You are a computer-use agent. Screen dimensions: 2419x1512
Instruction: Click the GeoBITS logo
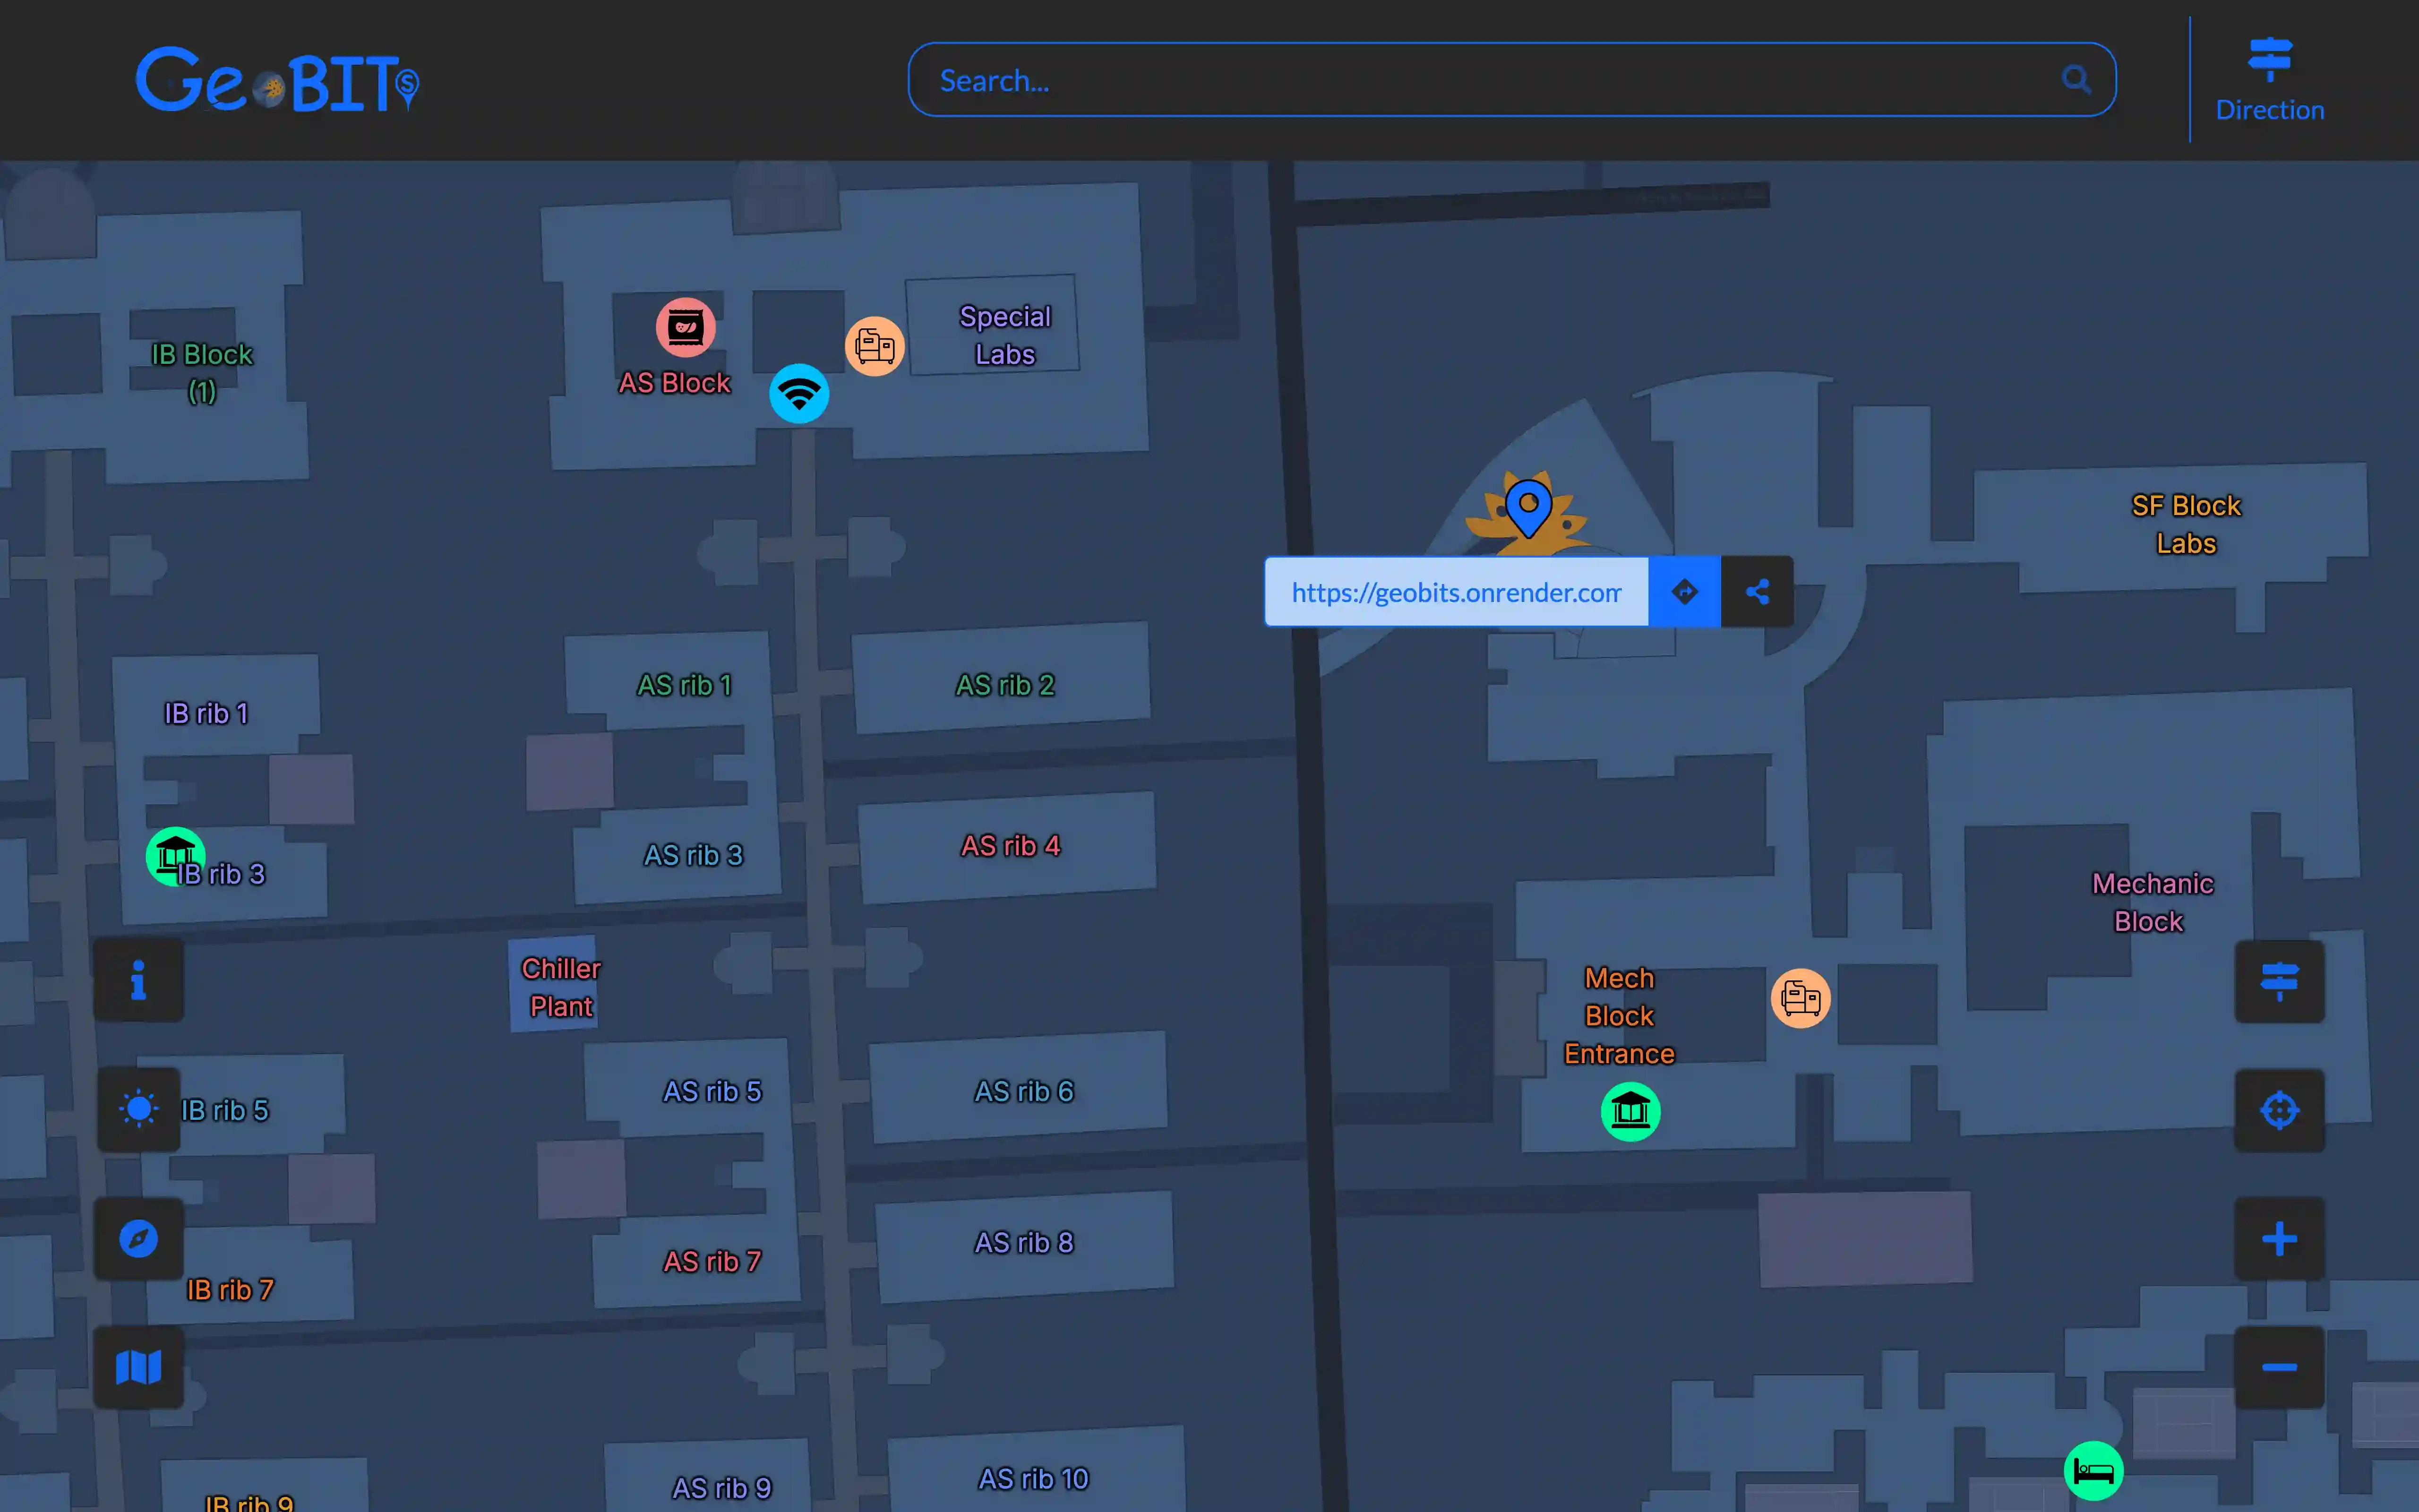(x=277, y=80)
